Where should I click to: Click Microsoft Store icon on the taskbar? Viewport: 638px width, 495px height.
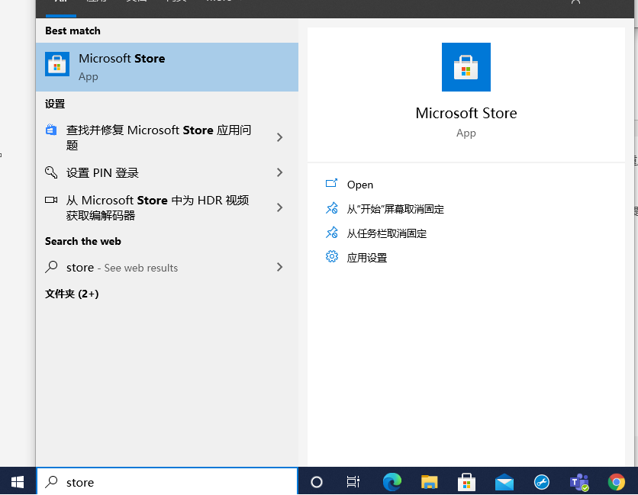467,482
